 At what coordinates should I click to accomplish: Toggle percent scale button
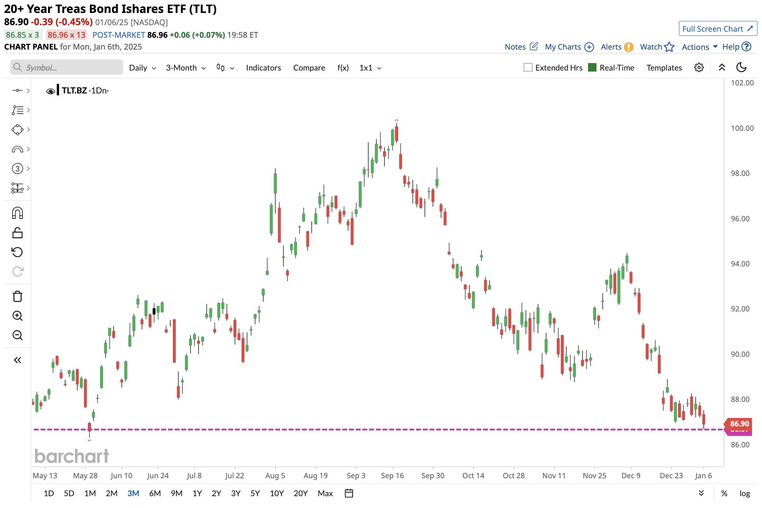pyautogui.click(x=724, y=493)
